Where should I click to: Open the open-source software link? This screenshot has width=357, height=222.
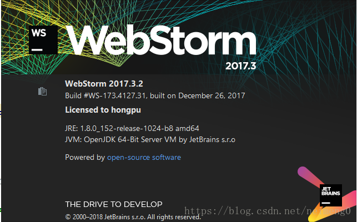tap(144, 157)
